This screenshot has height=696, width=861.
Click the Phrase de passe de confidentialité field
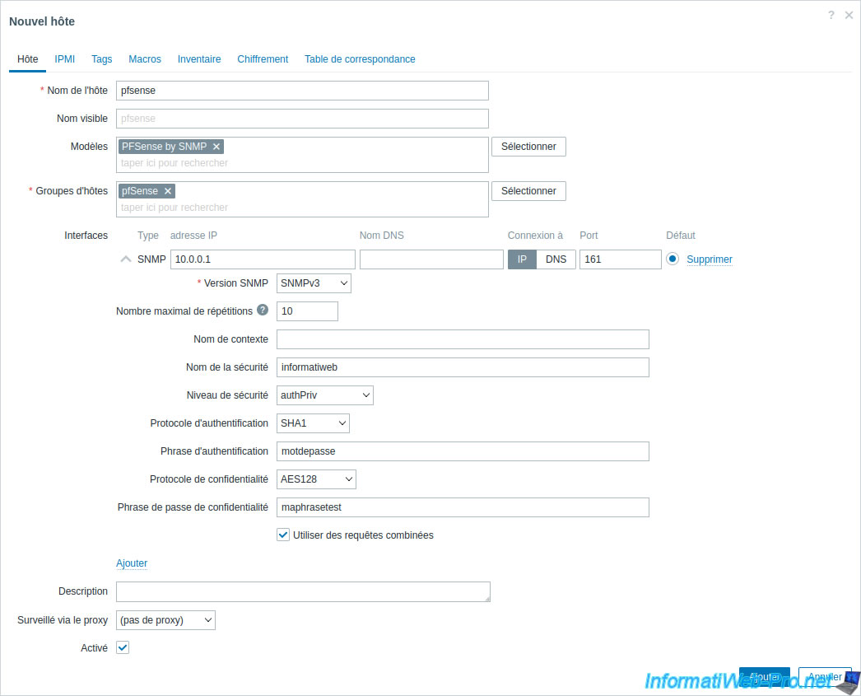pos(463,507)
